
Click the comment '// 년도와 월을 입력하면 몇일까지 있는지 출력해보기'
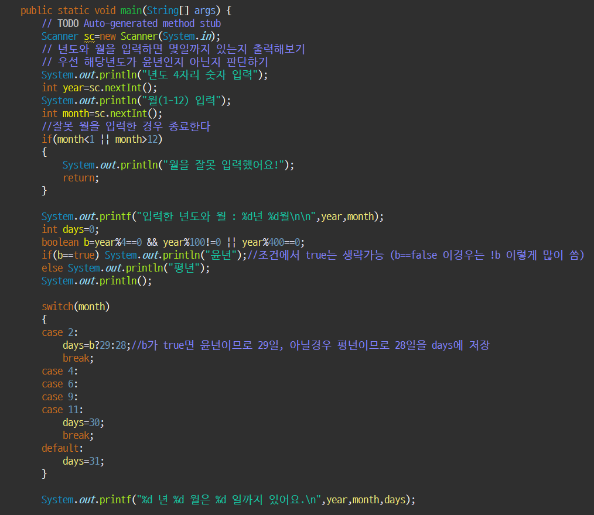[x=173, y=49]
